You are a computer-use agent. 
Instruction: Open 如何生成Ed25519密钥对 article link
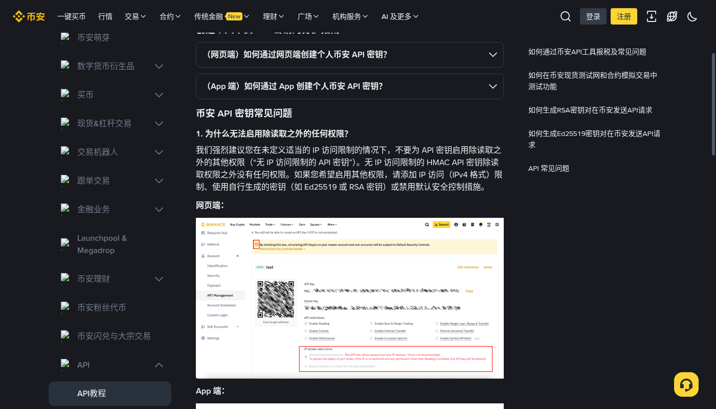tap(594, 139)
